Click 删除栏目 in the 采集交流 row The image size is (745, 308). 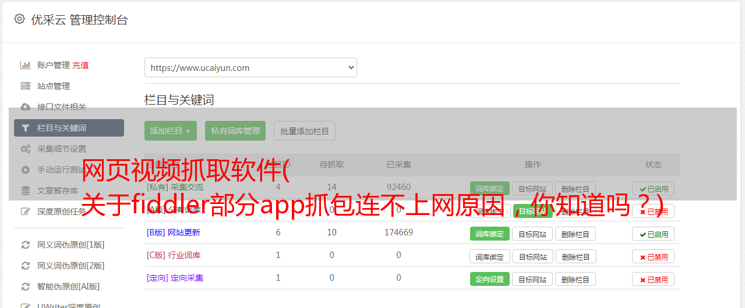(575, 188)
